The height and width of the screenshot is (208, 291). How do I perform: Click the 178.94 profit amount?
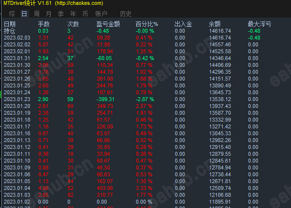(105, 52)
